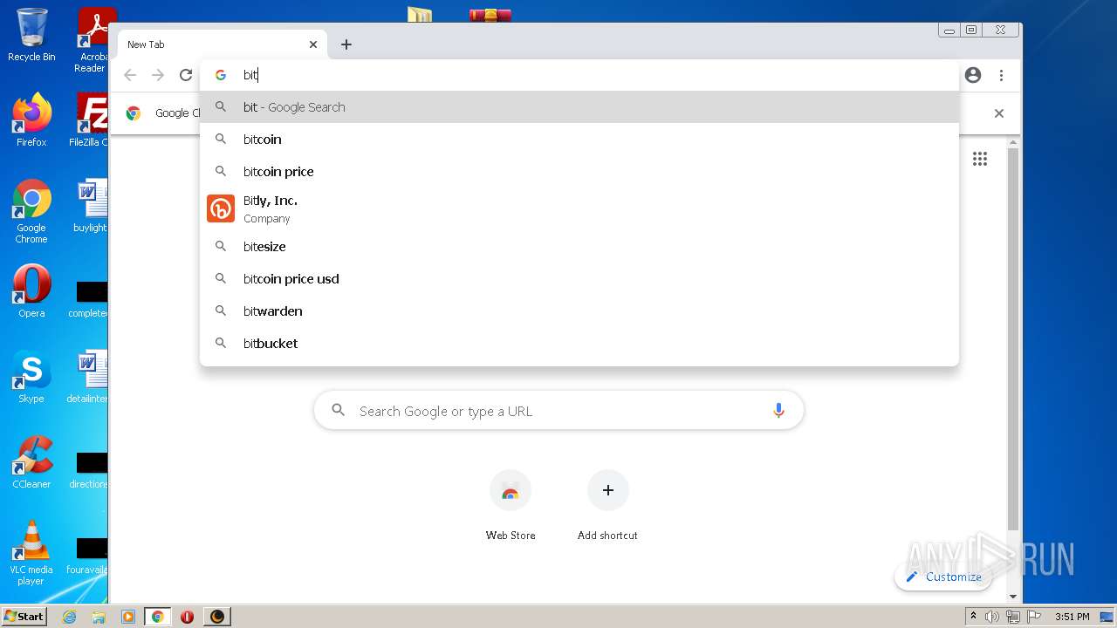The height and width of the screenshot is (628, 1117).
Task: Open a new tab with plus button
Action: (x=346, y=44)
